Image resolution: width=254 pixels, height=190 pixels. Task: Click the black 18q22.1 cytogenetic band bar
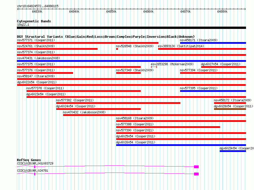tap(131, 28)
